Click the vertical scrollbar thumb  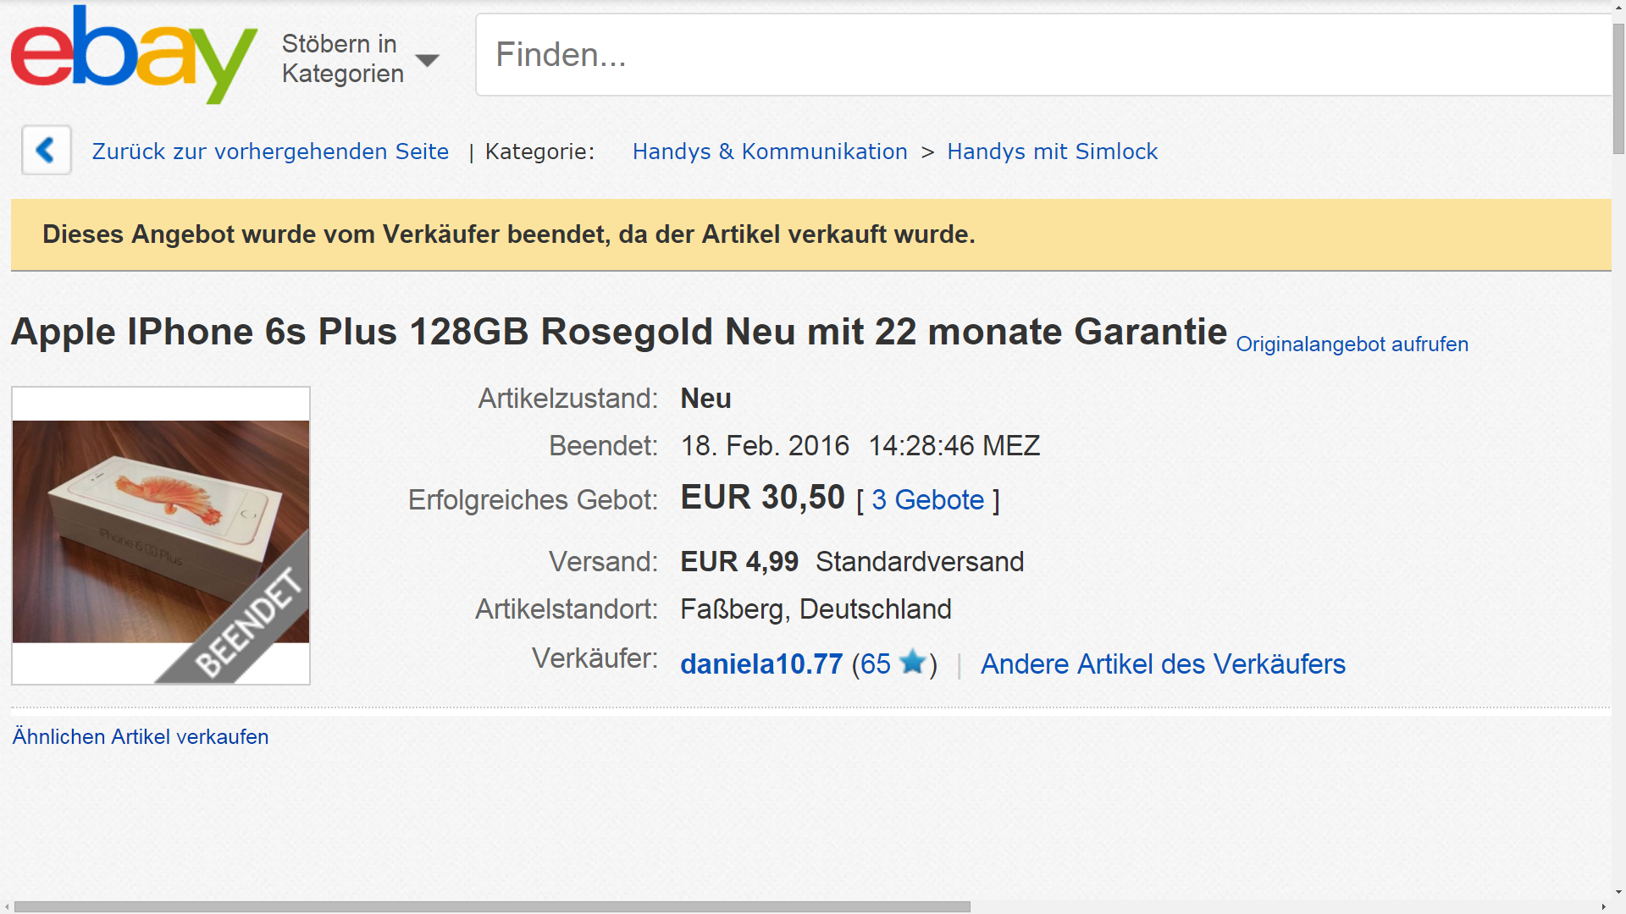[x=1618, y=89]
